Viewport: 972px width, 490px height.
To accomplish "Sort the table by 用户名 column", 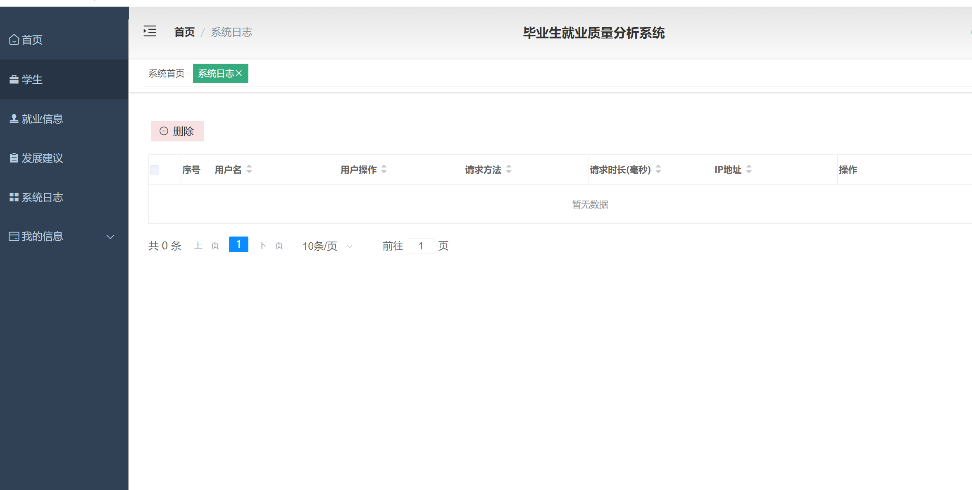I will [249, 169].
